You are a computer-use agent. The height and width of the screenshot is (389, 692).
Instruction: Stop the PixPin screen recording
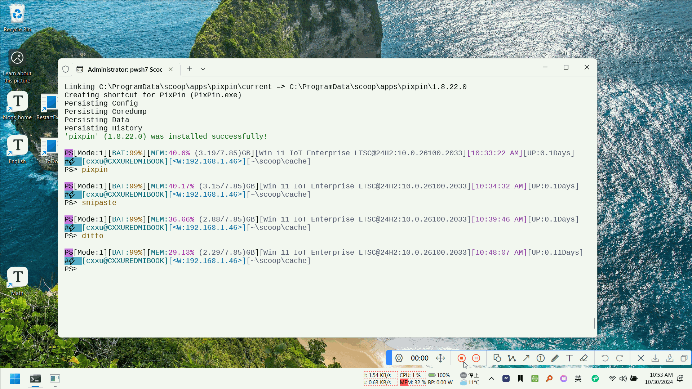tap(461, 358)
